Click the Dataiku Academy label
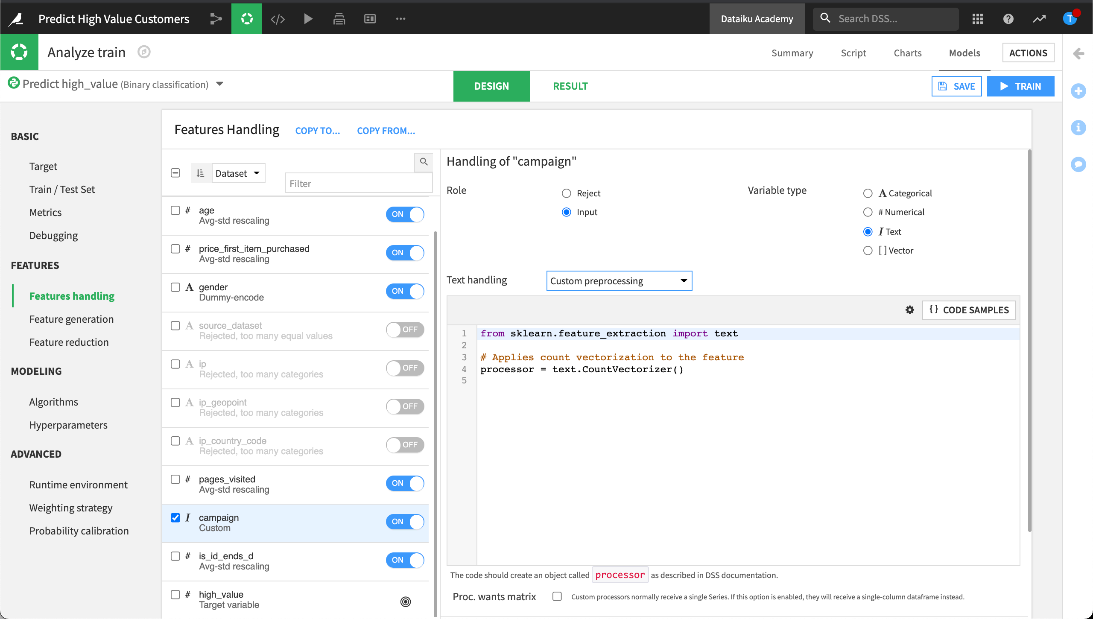Screen dimensions: 1093x619 pos(757,19)
